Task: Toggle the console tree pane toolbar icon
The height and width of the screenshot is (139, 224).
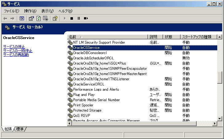Action: (22, 18)
